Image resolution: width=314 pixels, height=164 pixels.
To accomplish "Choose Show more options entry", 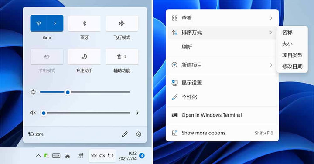I will (222, 133).
